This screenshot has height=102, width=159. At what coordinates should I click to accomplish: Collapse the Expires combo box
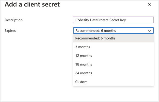113,30
